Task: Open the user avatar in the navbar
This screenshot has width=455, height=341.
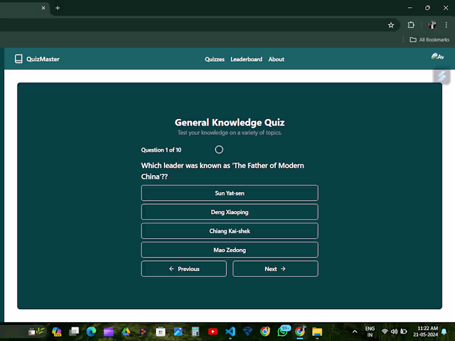Action: coord(437,56)
